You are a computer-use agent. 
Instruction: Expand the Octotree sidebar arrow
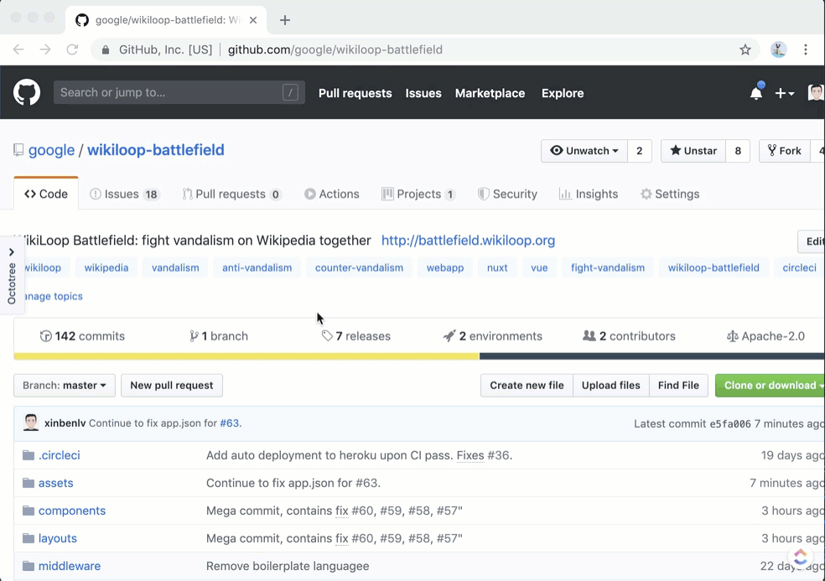tap(11, 252)
